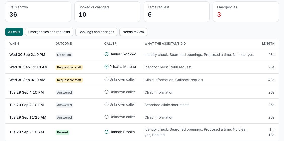Click unknown caller icon in Tue 4:10 PM row
284x141 pixels.
pyautogui.click(x=106, y=92)
